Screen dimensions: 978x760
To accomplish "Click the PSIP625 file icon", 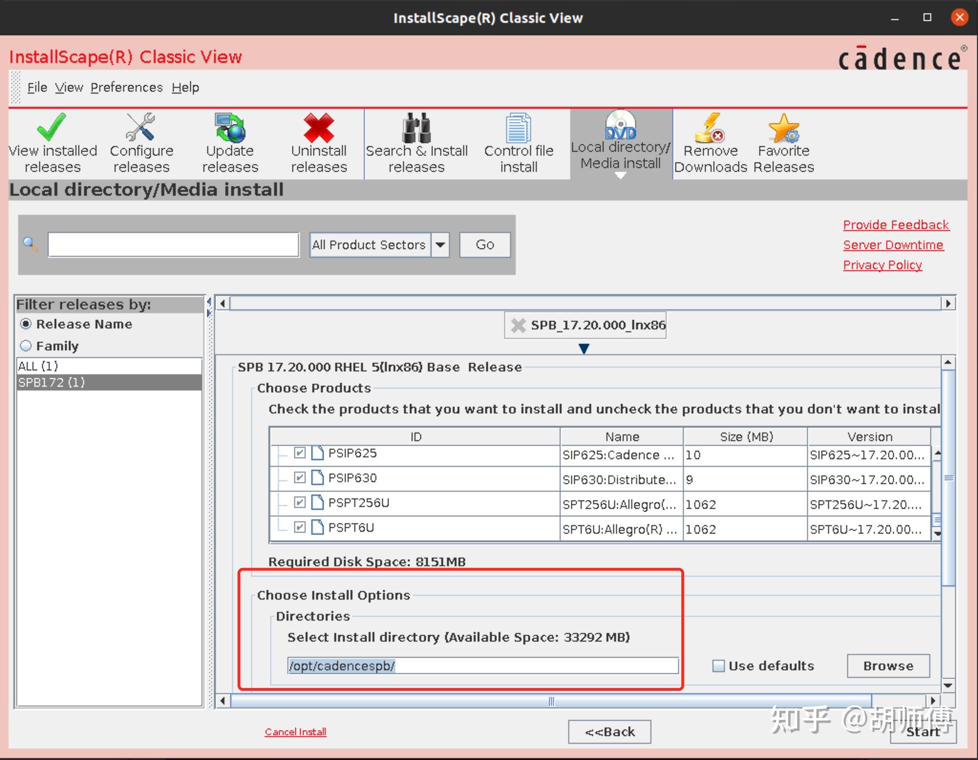I will (x=318, y=453).
